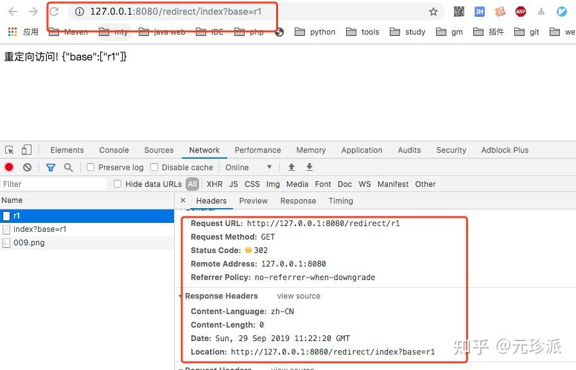Viewport: 576px width, 370px height.
Task: Import HAR file with the upload icon
Action: pyautogui.click(x=291, y=167)
